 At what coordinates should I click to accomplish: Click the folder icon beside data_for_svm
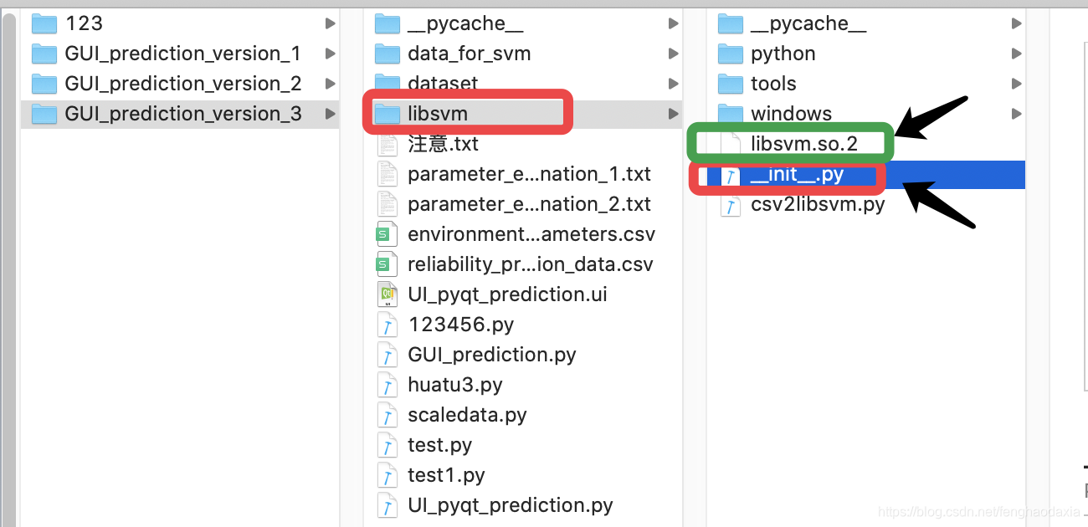click(x=387, y=53)
